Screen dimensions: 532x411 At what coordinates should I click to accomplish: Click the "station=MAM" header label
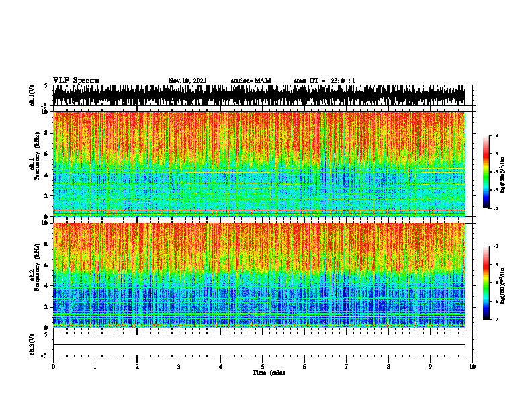point(251,81)
